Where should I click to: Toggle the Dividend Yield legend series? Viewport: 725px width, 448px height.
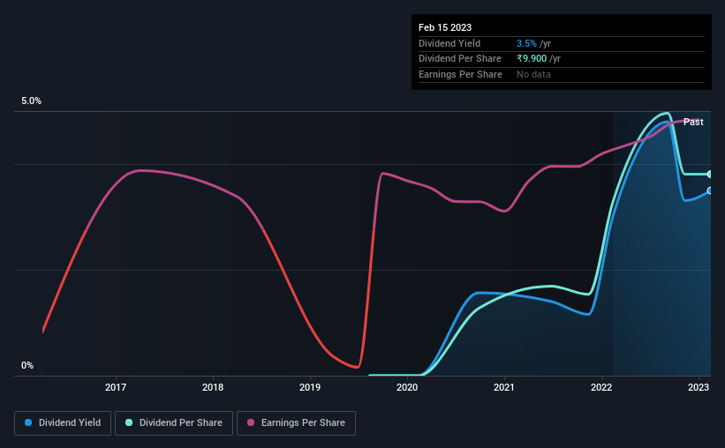click(63, 423)
